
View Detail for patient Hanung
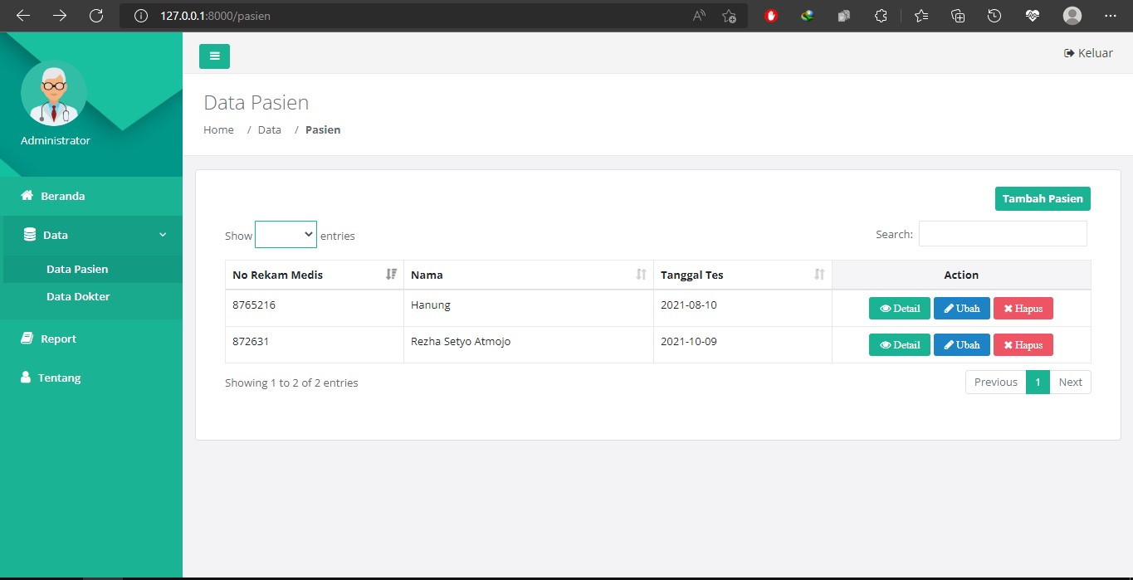tap(899, 309)
